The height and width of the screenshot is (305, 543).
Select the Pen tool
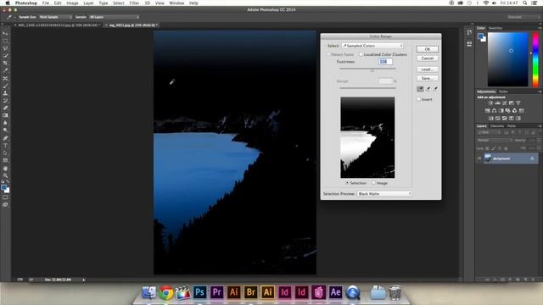pos(5,138)
